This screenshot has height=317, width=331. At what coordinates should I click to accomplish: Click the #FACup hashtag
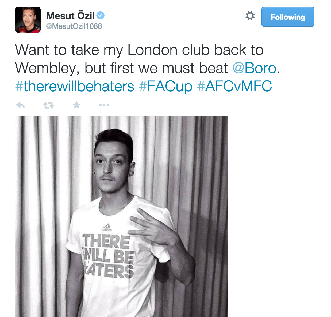pos(165,86)
